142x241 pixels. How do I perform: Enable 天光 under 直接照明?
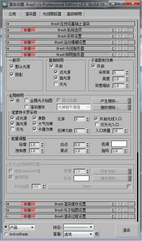click(x=56, y=84)
